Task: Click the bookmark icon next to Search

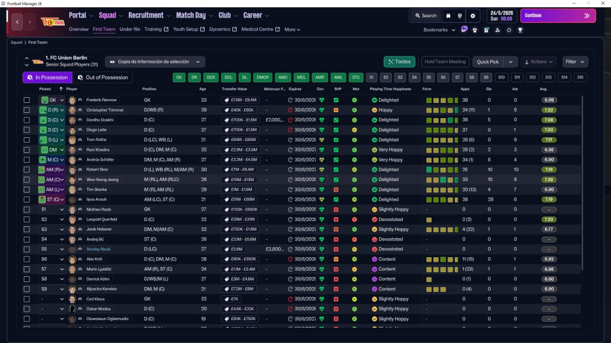Action: tap(448, 16)
